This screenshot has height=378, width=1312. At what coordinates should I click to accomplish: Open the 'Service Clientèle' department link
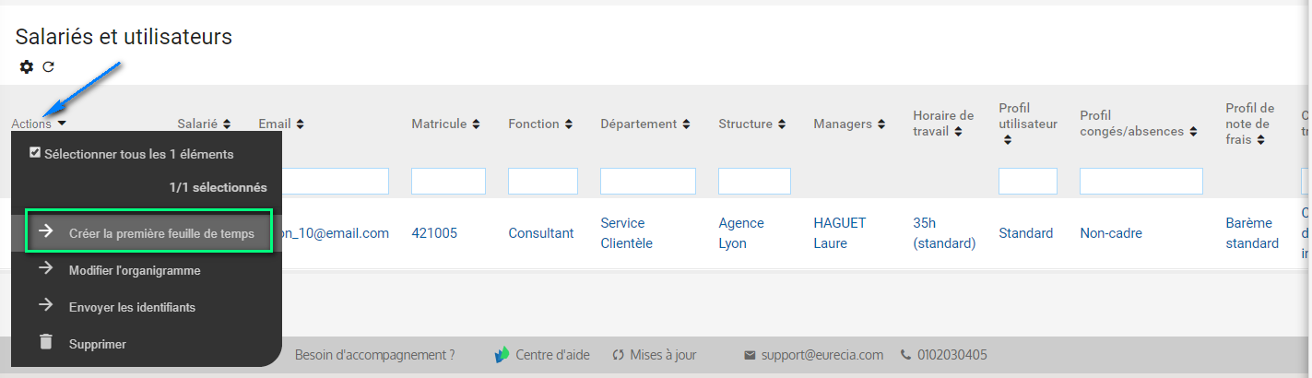coord(626,233)
